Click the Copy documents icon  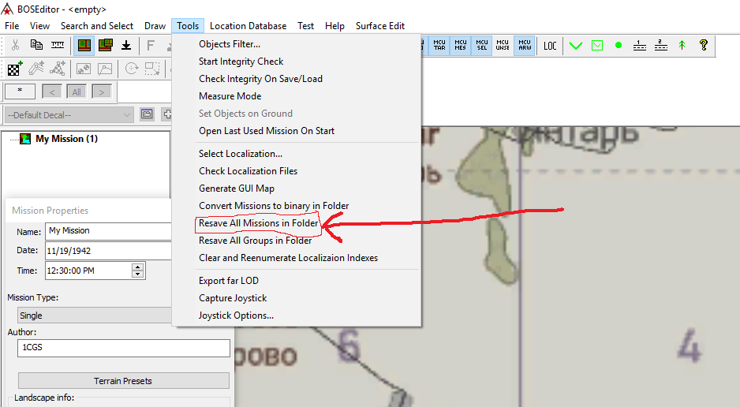click(x=36, y=45)
